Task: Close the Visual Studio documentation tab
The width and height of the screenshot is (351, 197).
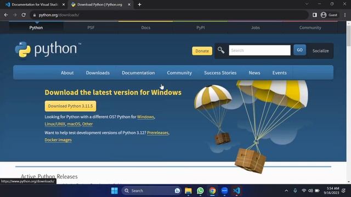Action: click(64, 4)
